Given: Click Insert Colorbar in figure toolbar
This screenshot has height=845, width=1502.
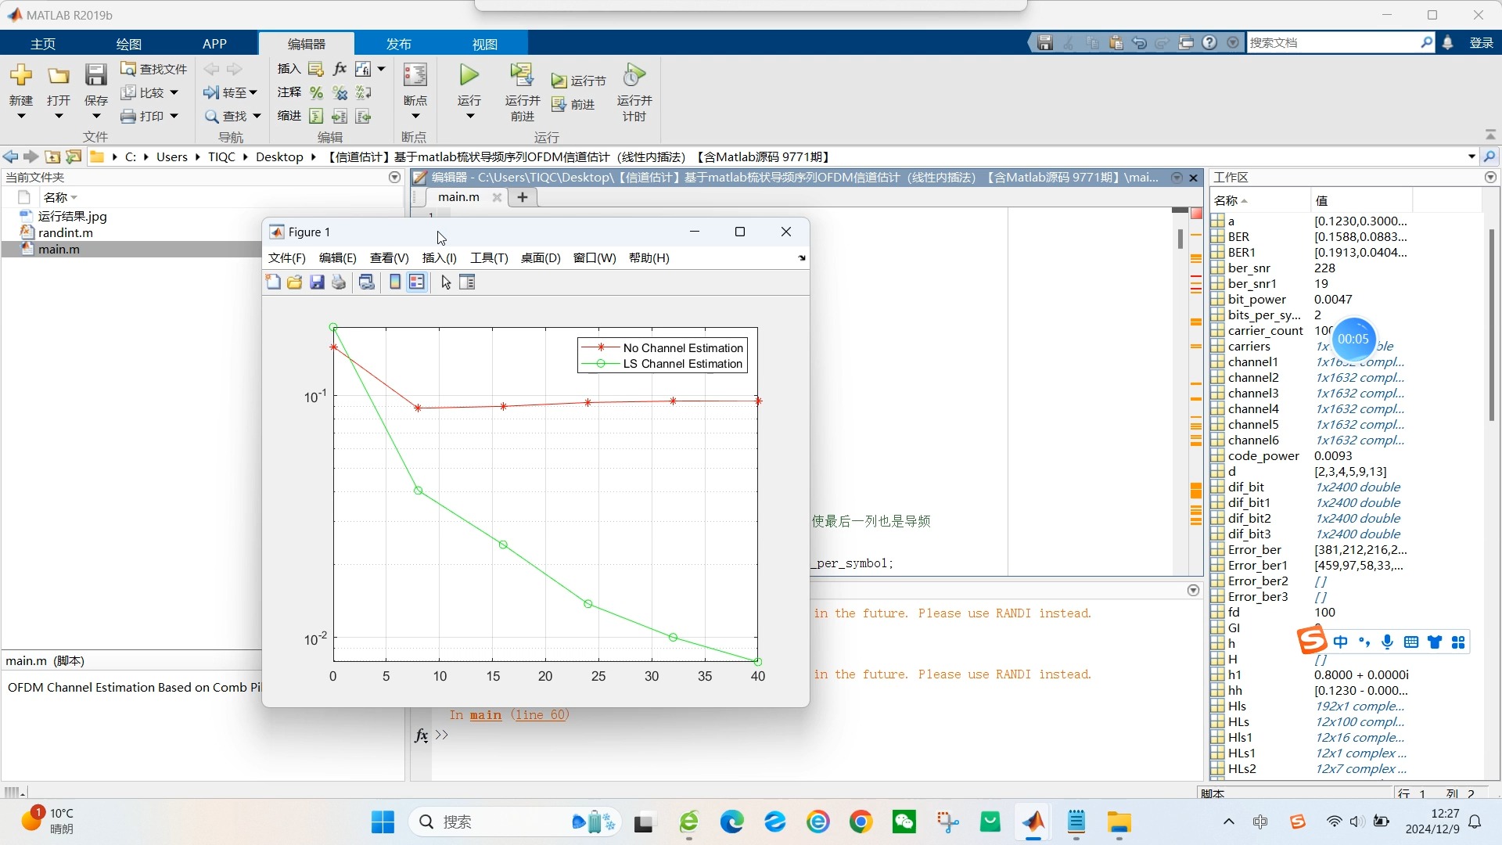Looking at the screenshot, I should pyautogui.click(x=395, y=282).
